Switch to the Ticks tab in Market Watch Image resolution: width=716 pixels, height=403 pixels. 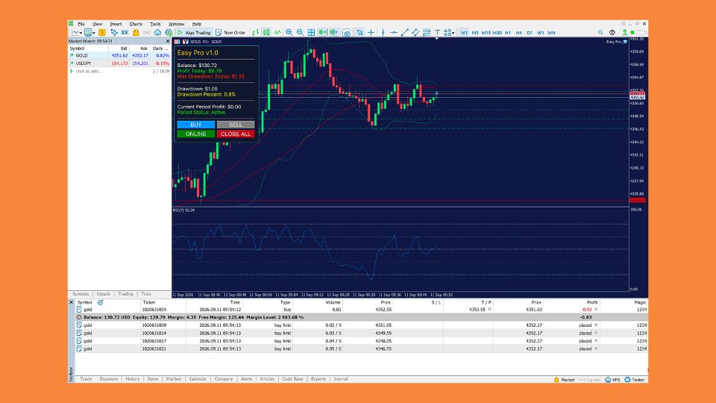pos(146,294)
